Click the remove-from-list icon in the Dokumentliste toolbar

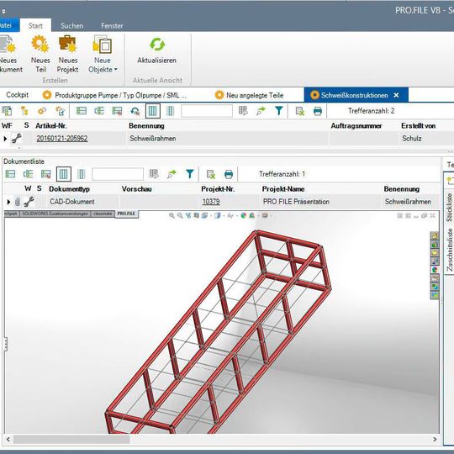45,174
